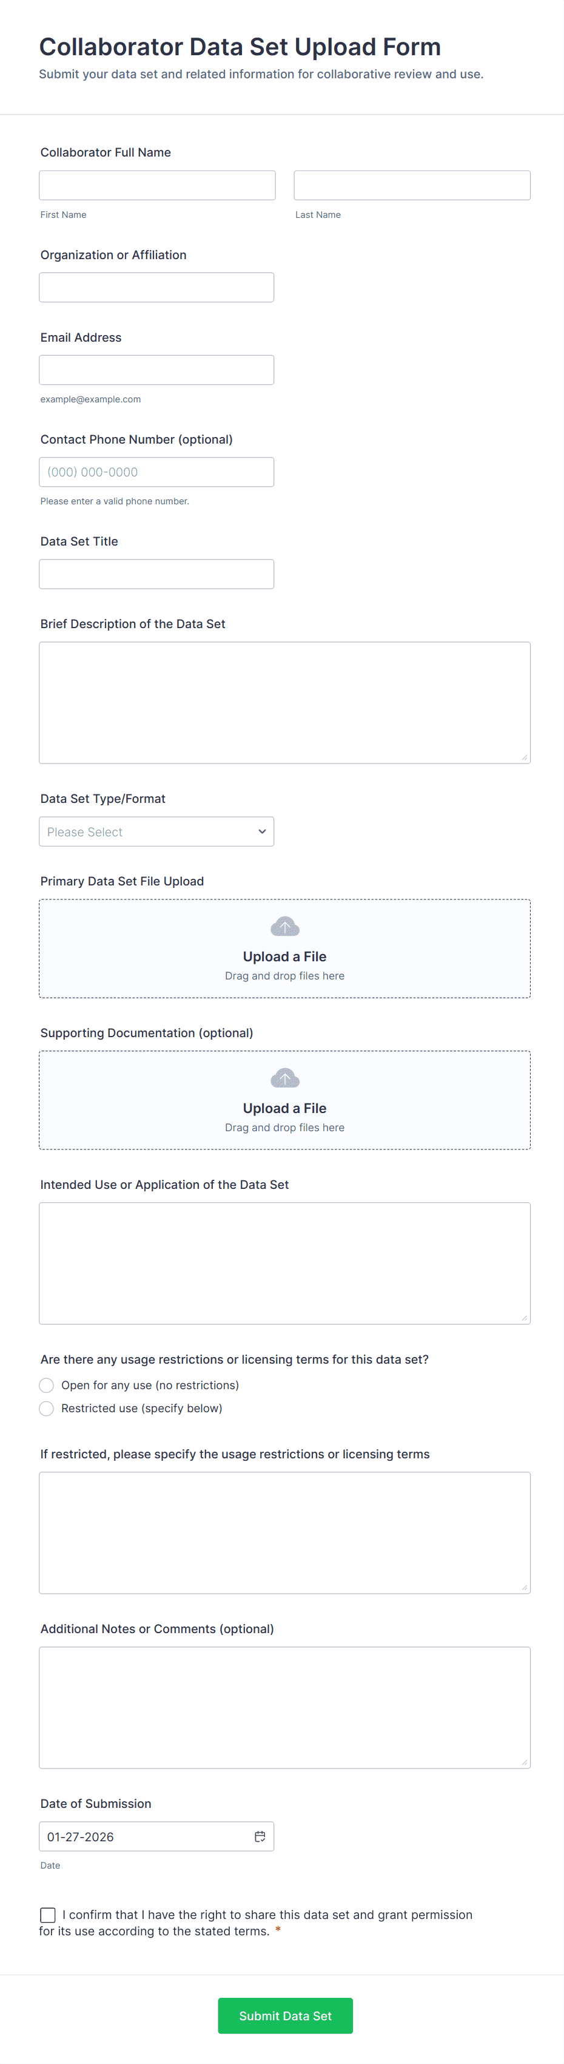This screenshot has height=2064, width=564.
Task: Focus the Contact Phone Number field
Action: (x=156, y=472)
